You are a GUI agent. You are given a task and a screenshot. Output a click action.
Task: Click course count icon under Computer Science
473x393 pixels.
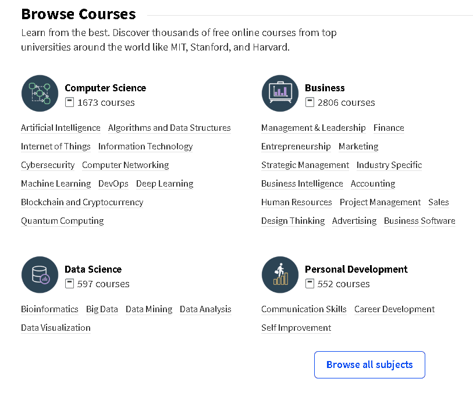[70, 102]
